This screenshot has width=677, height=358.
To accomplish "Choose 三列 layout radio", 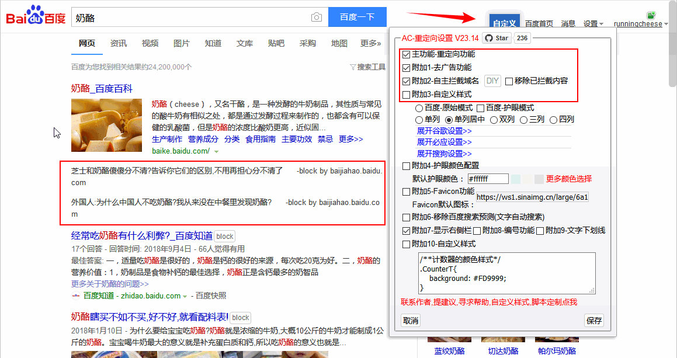I will coord(524,120).
